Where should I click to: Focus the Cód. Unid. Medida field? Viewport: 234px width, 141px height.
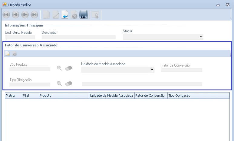click(x=20, y=37)
